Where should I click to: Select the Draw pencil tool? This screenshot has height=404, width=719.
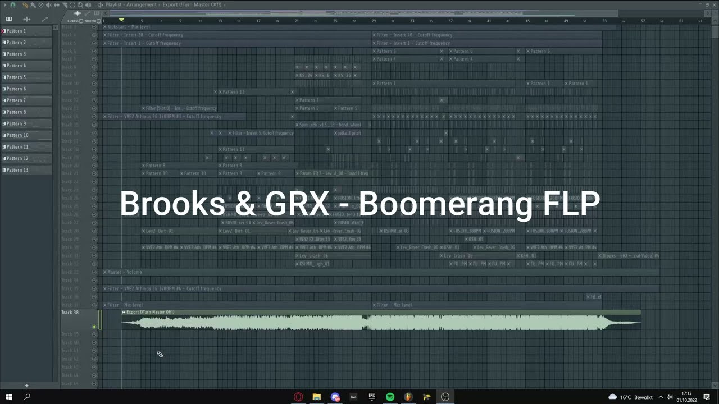point(25,5)
